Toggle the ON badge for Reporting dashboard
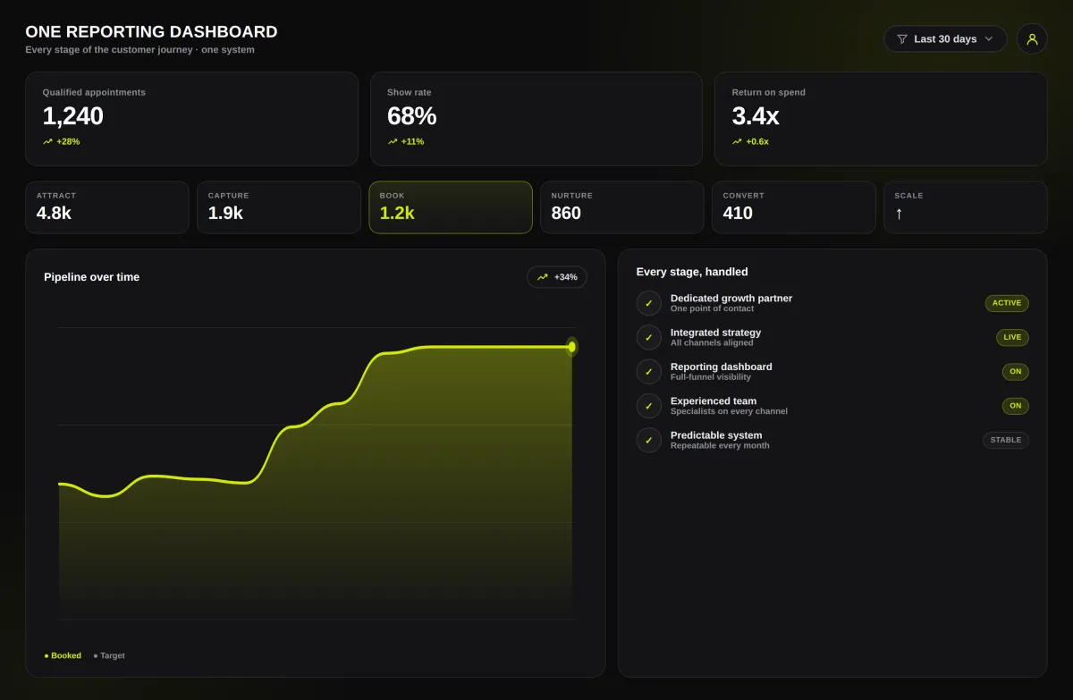 click(1016, 372)
